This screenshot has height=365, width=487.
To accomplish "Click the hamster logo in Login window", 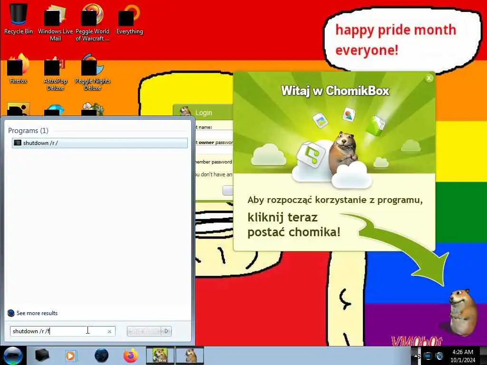I will pyautogui.click(x=185, y=111).
